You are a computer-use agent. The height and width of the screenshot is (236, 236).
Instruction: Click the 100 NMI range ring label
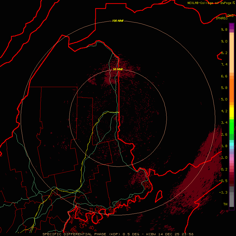tap(118, 21)
